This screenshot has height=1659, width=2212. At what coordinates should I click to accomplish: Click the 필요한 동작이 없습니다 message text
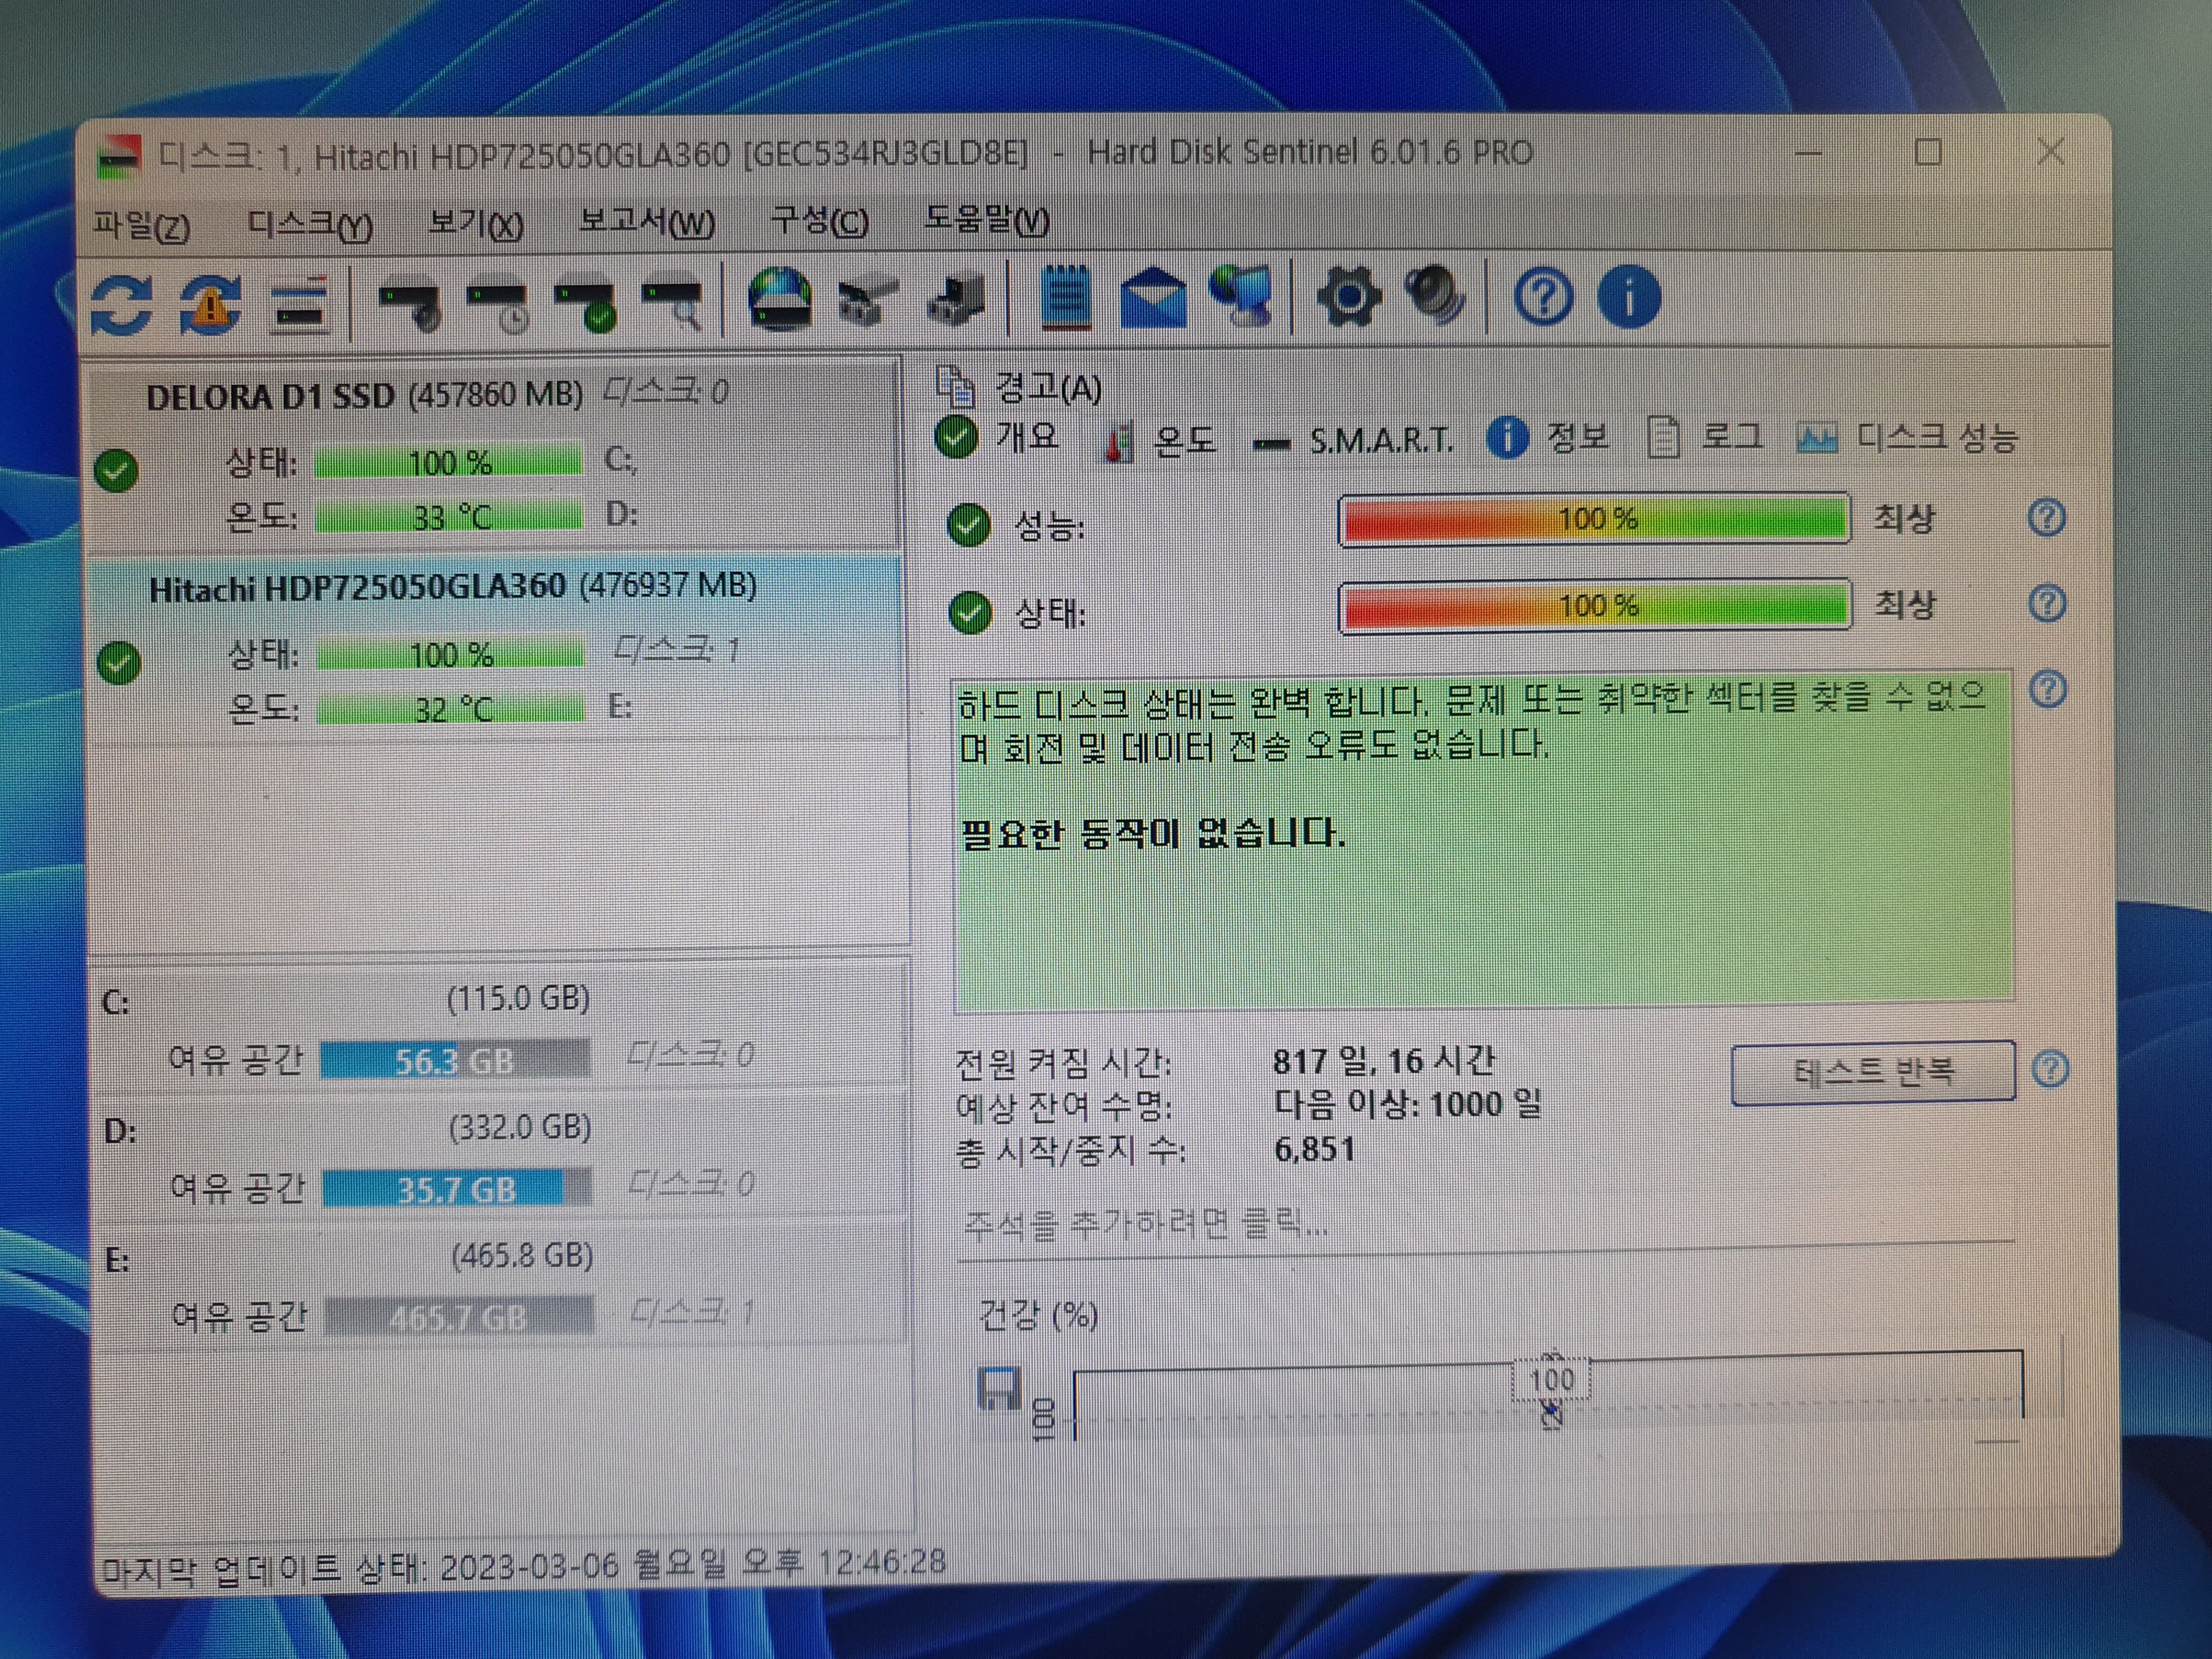tap(1152, 832)
